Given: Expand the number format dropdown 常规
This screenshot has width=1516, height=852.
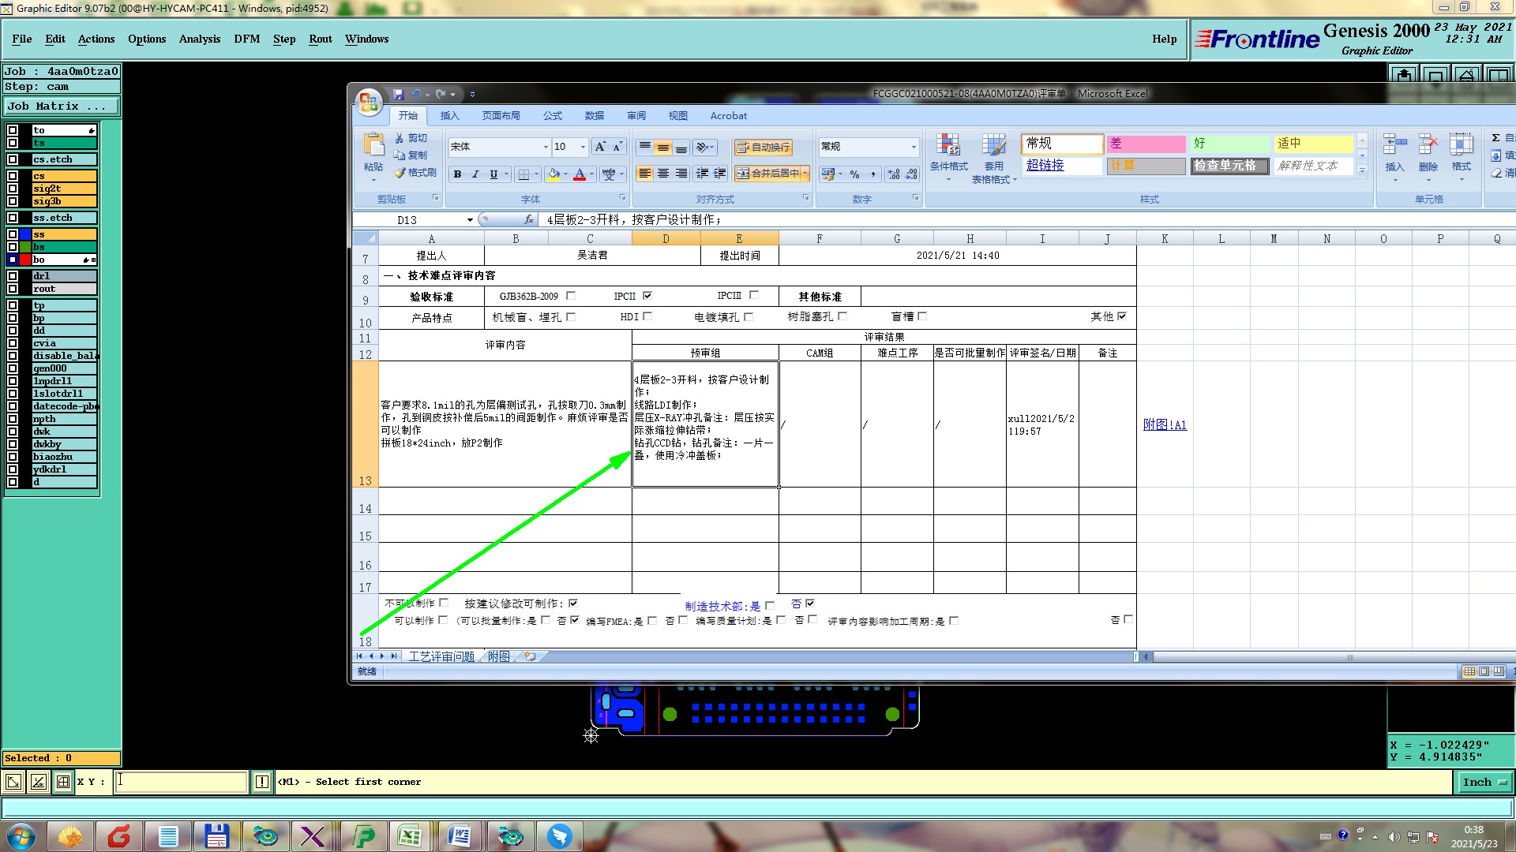Looking at the screenshot, I should [914, 147].
